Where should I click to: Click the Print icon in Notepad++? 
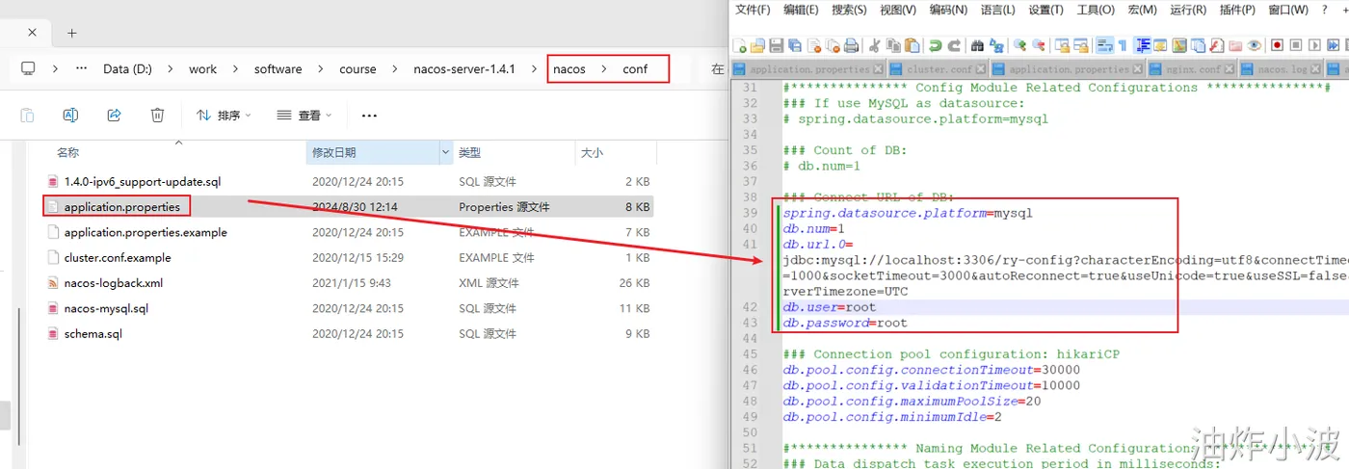[851, 45]
